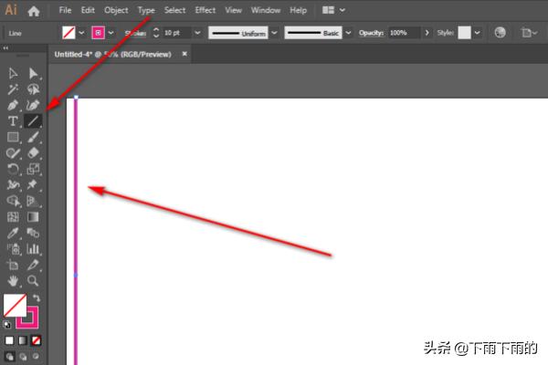Select the Rectangle tool
Screen dimensions: 548x365
[14, 138]
